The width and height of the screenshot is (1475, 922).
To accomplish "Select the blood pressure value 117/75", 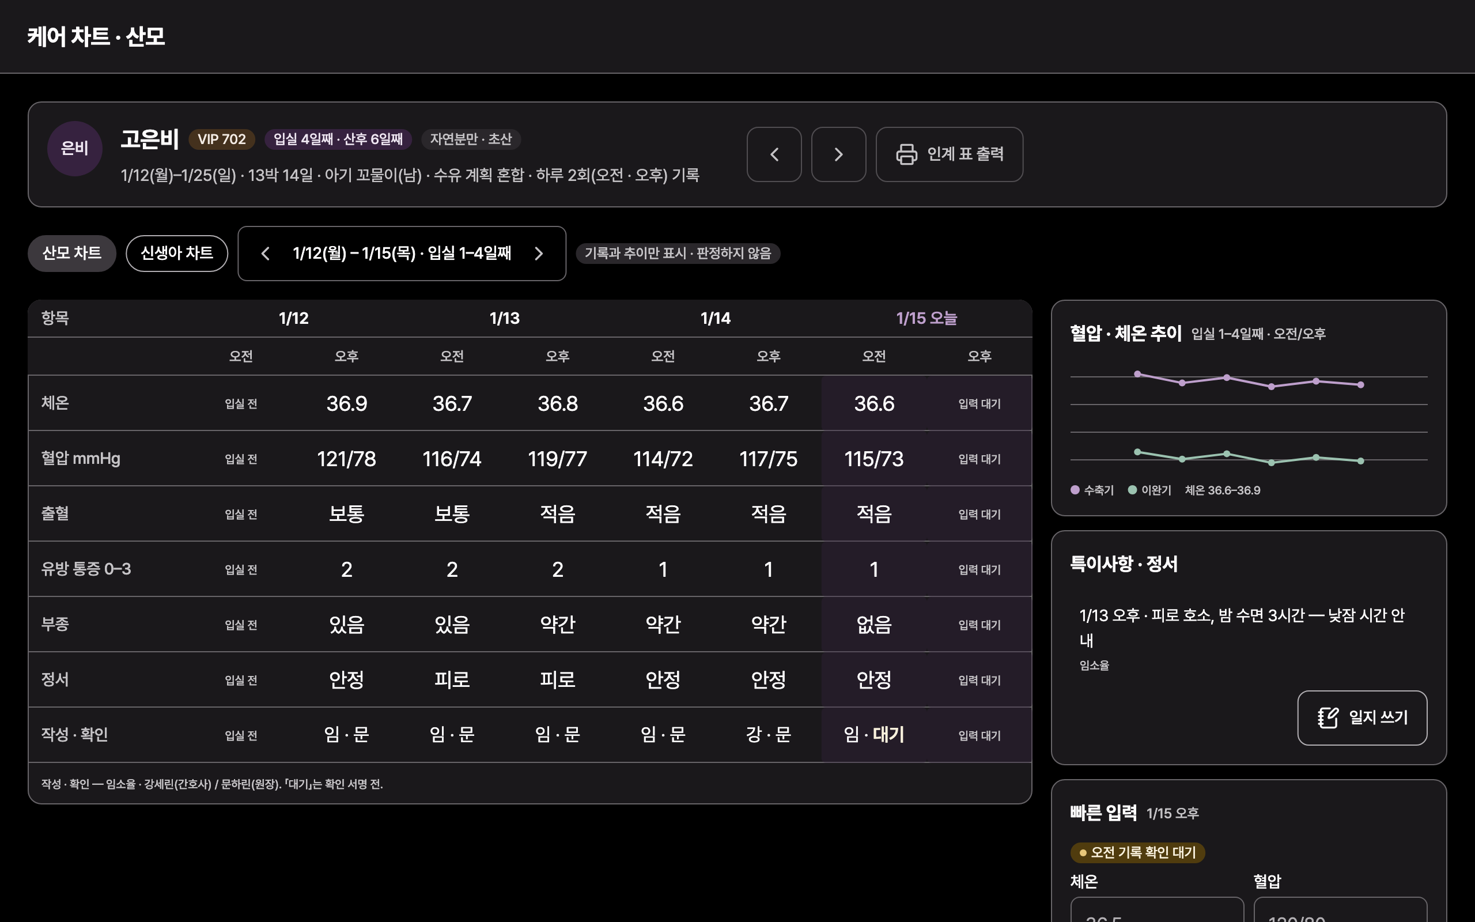I will [769, 459].
